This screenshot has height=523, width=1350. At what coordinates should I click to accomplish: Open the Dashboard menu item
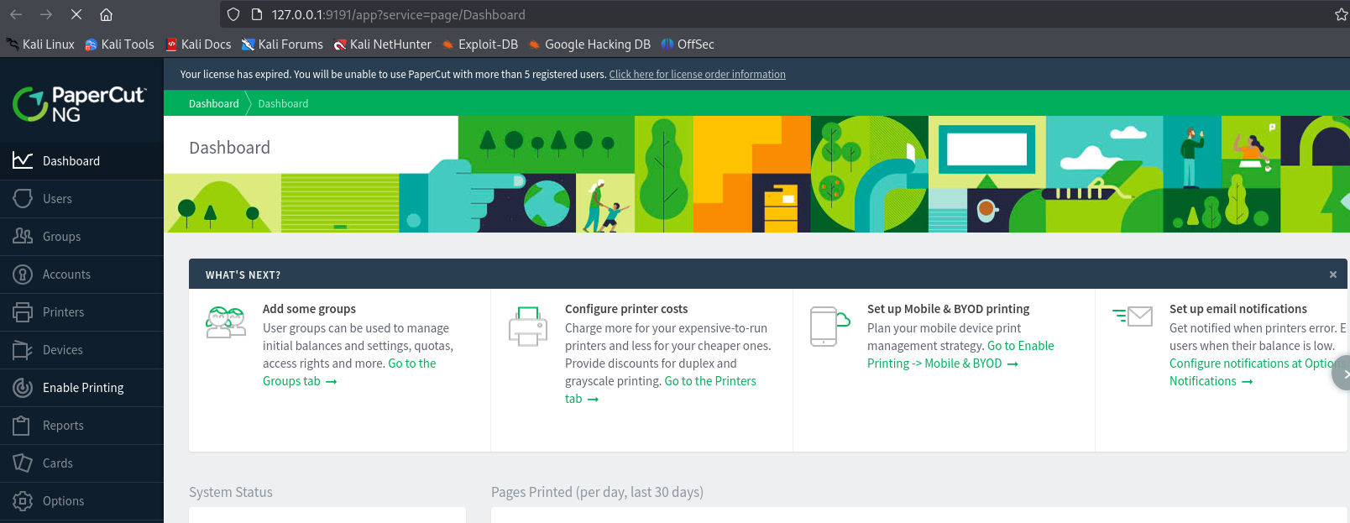[81, 160]
